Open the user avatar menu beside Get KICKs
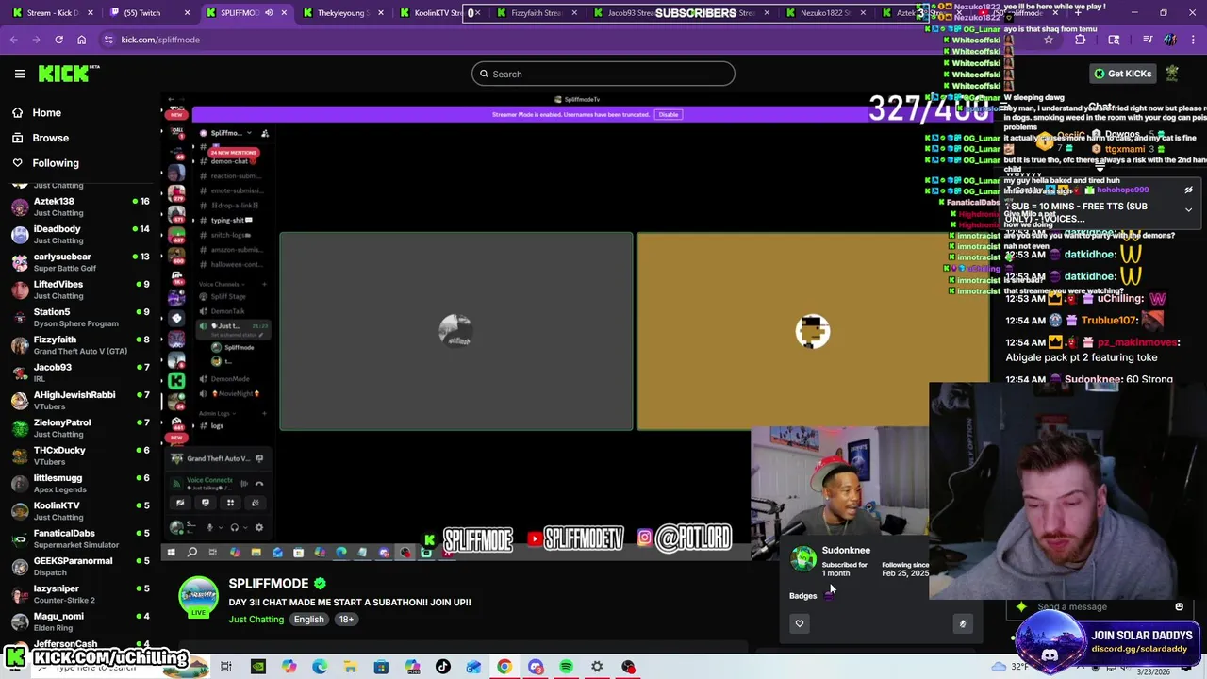 click(1172, 74)
